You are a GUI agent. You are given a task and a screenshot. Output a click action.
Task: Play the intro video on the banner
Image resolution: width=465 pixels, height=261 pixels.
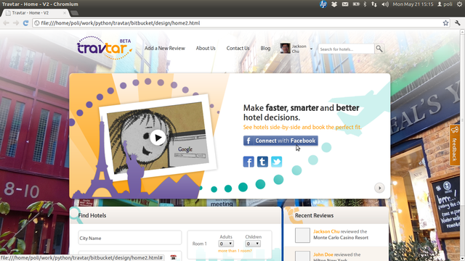[158, 138]
